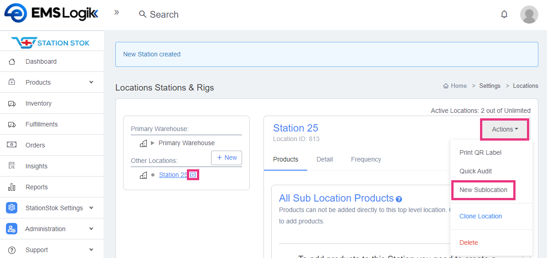Image resolution: width=547 pixels, height=258 pixels.
Task: Choose Print QR Label menu option
Action: 480,152
